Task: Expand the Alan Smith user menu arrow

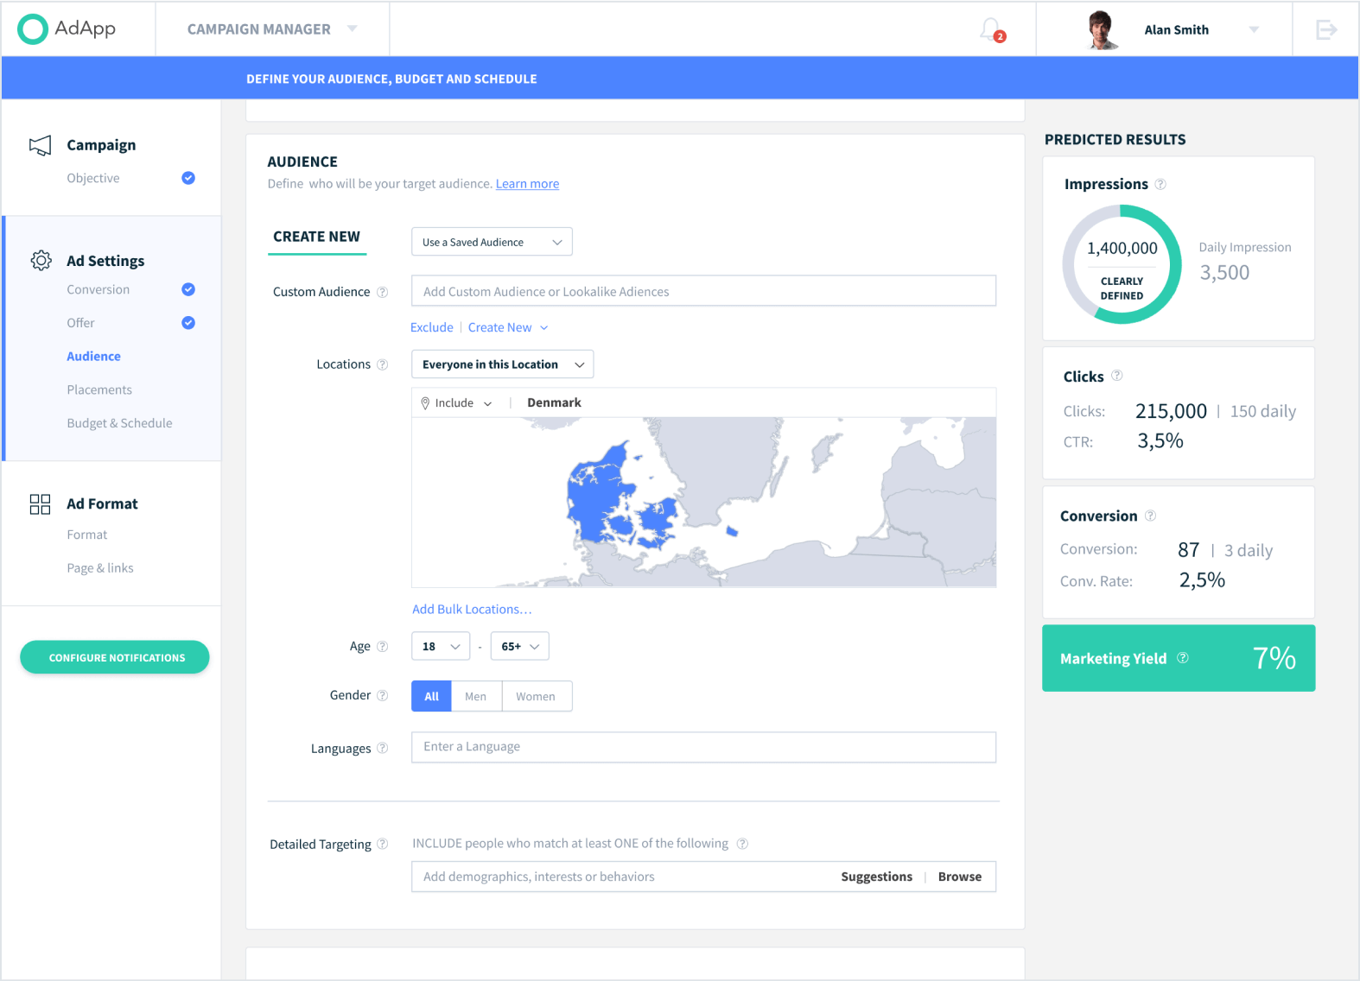Action: 1254,30
